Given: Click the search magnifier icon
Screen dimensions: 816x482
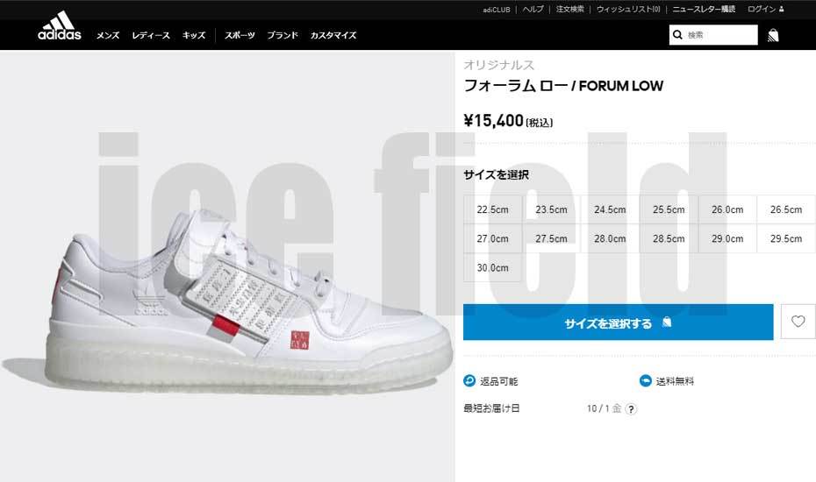Looking at the screenshot, I should pos(677,35).
